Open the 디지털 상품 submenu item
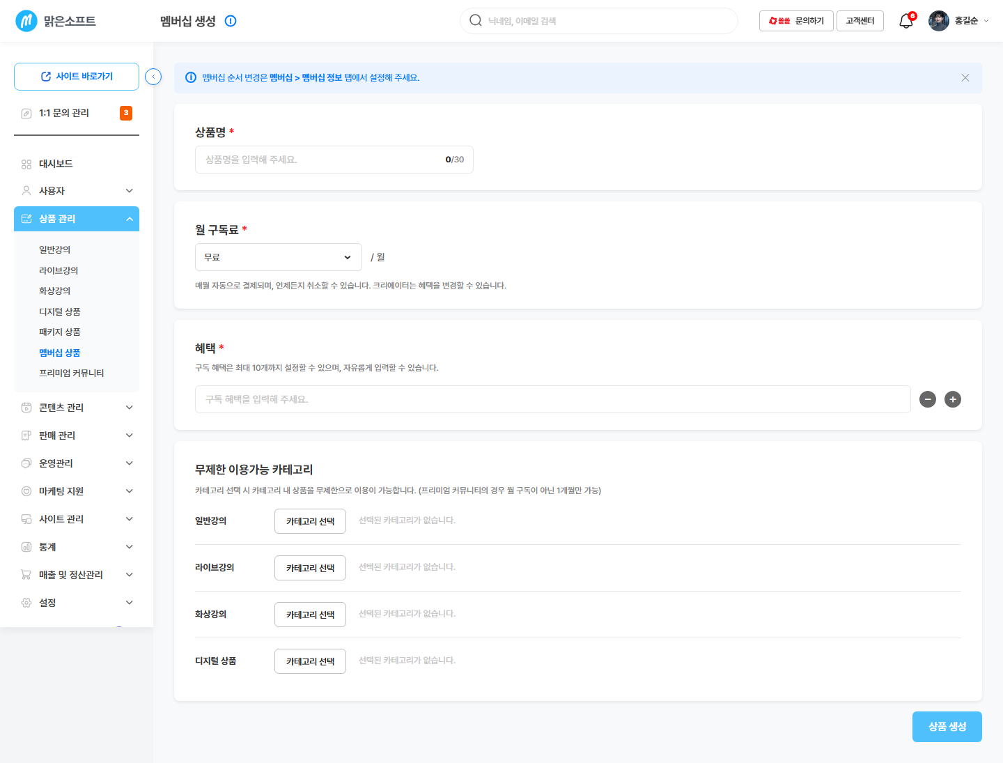The width and height of the screenshot is (1003, 763). (60, 311)
